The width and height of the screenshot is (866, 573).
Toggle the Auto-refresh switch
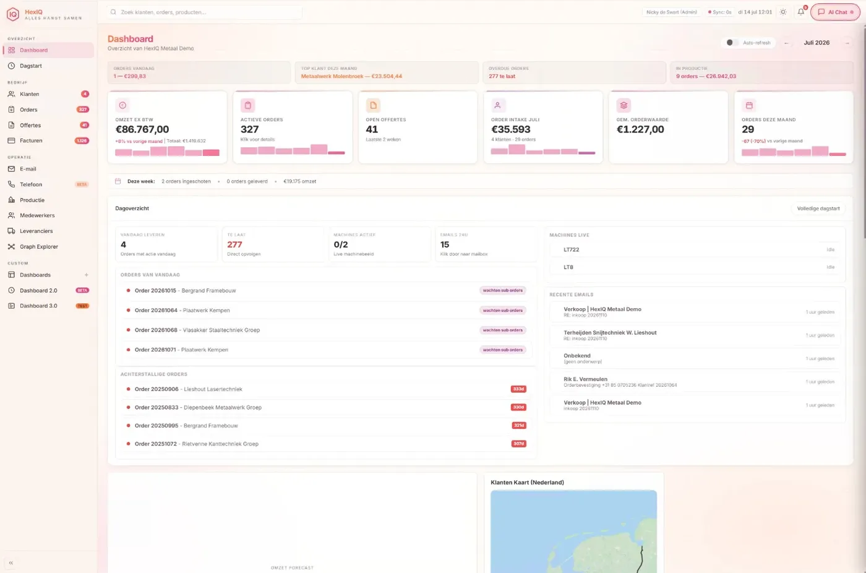(x=731, y=43)
